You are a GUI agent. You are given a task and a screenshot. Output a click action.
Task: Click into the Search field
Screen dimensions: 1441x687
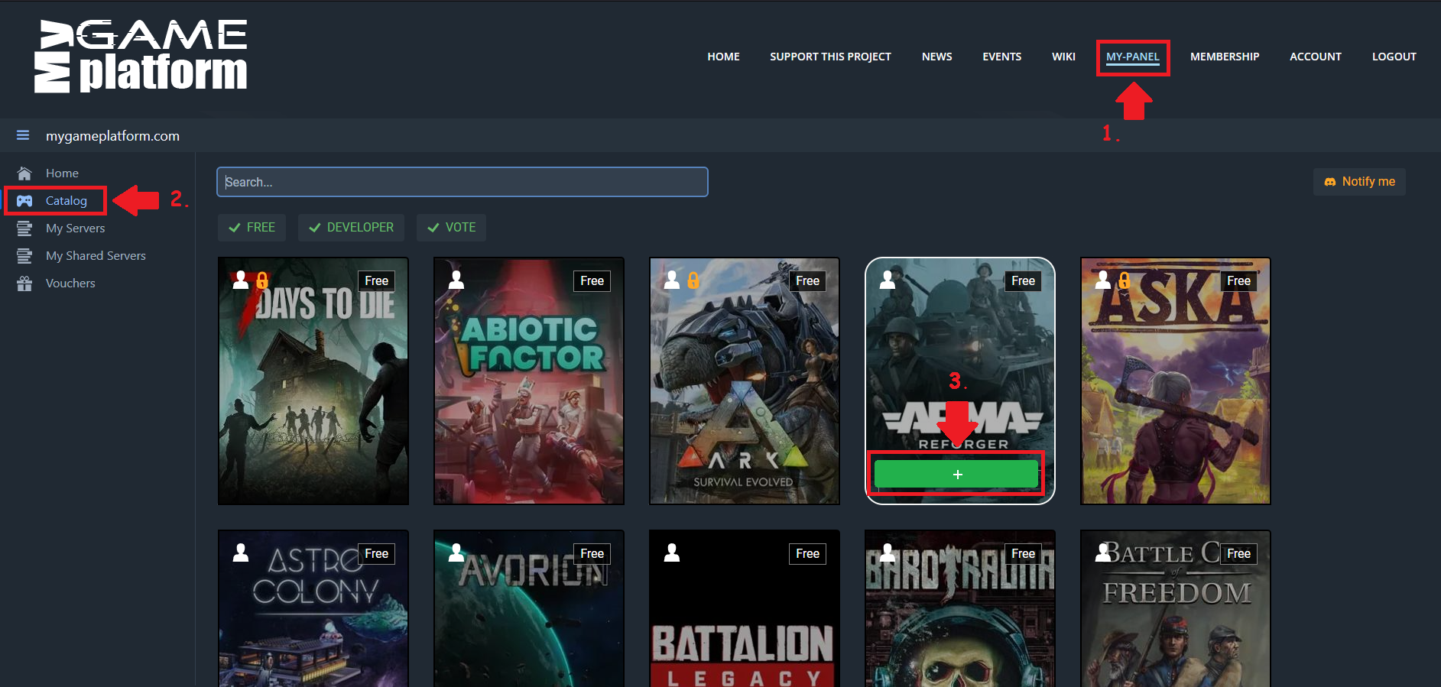click(x=462, y=182)
